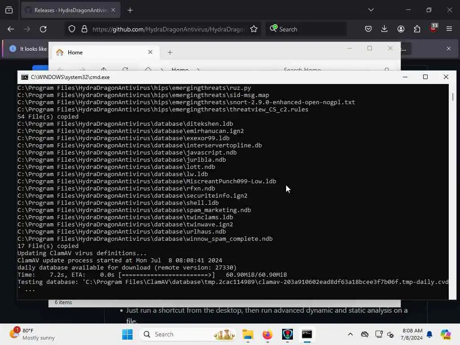
Task: Open the network tray icon
Action: coord(379,334)
